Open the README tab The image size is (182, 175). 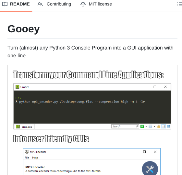click(16, 4)
